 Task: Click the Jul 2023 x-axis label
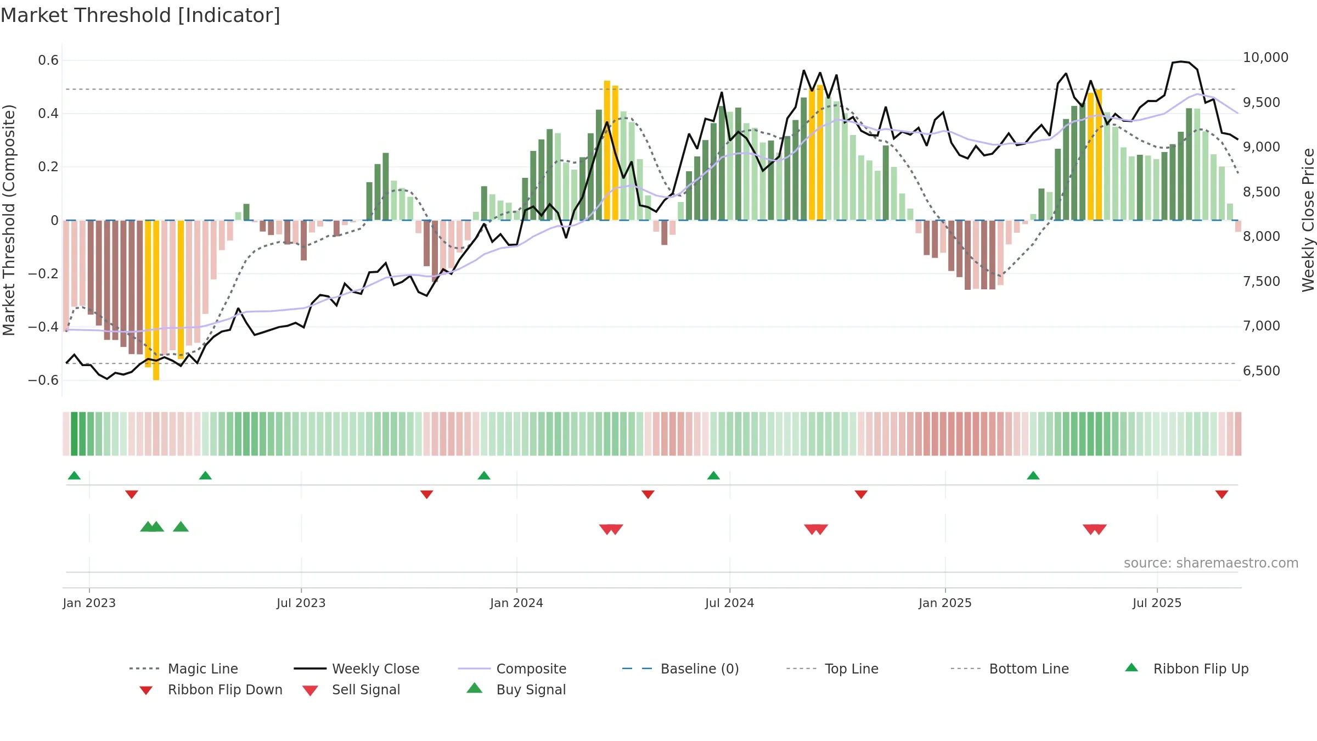pyautogui.click(x=301, y=603)
